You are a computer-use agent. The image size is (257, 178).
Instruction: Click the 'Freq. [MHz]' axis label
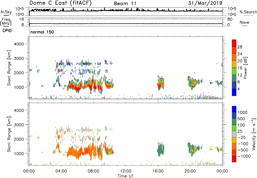pos(6,22)
